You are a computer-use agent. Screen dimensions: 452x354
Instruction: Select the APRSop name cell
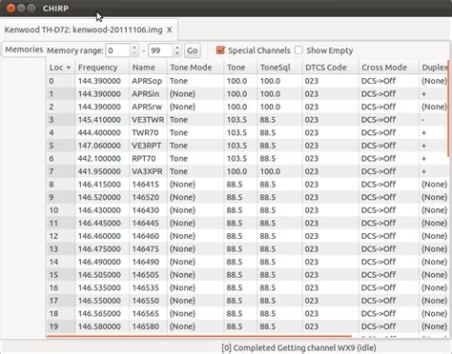(x=148, y=81)
